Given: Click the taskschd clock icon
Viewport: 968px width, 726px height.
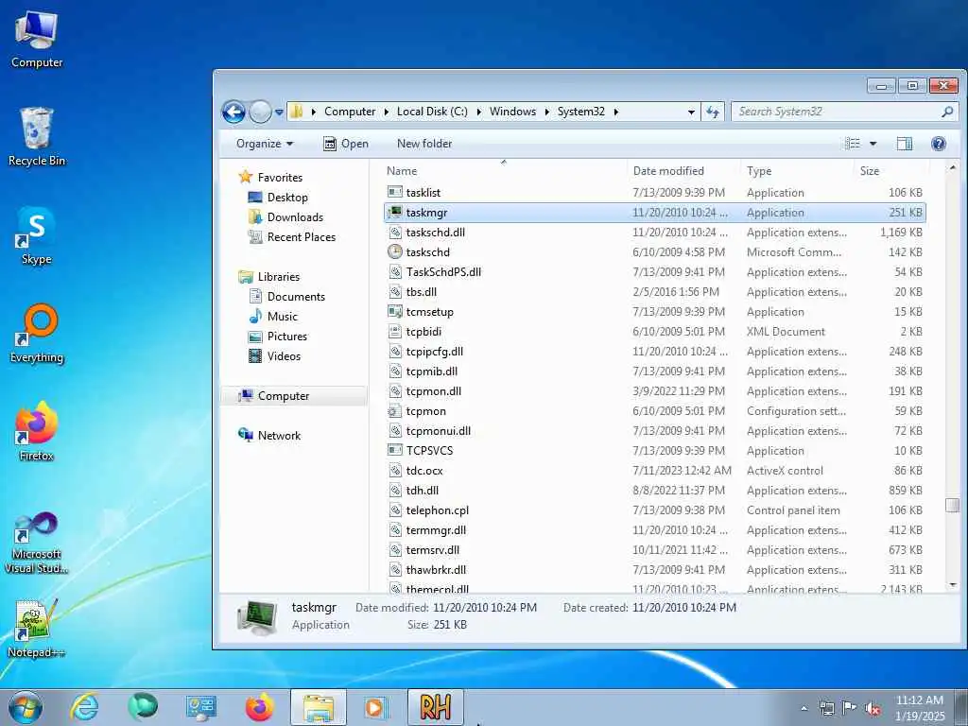Looking at the screenshot, I should tap(395, 251).
